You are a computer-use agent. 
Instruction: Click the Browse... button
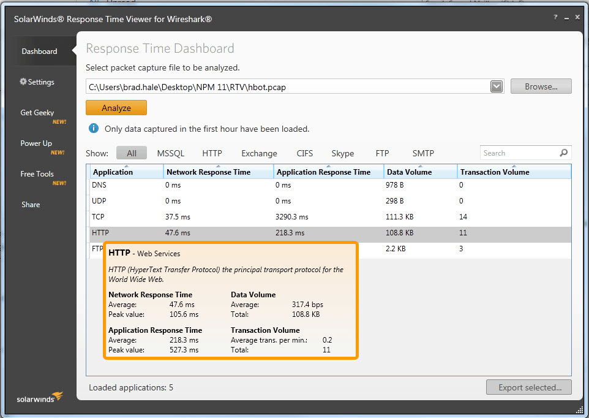pyautogui.click(x=541, y=86)
